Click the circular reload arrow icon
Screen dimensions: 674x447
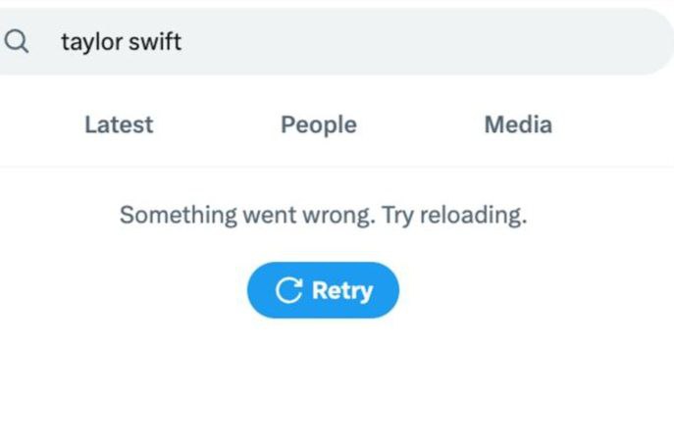(x=288, y=290)
